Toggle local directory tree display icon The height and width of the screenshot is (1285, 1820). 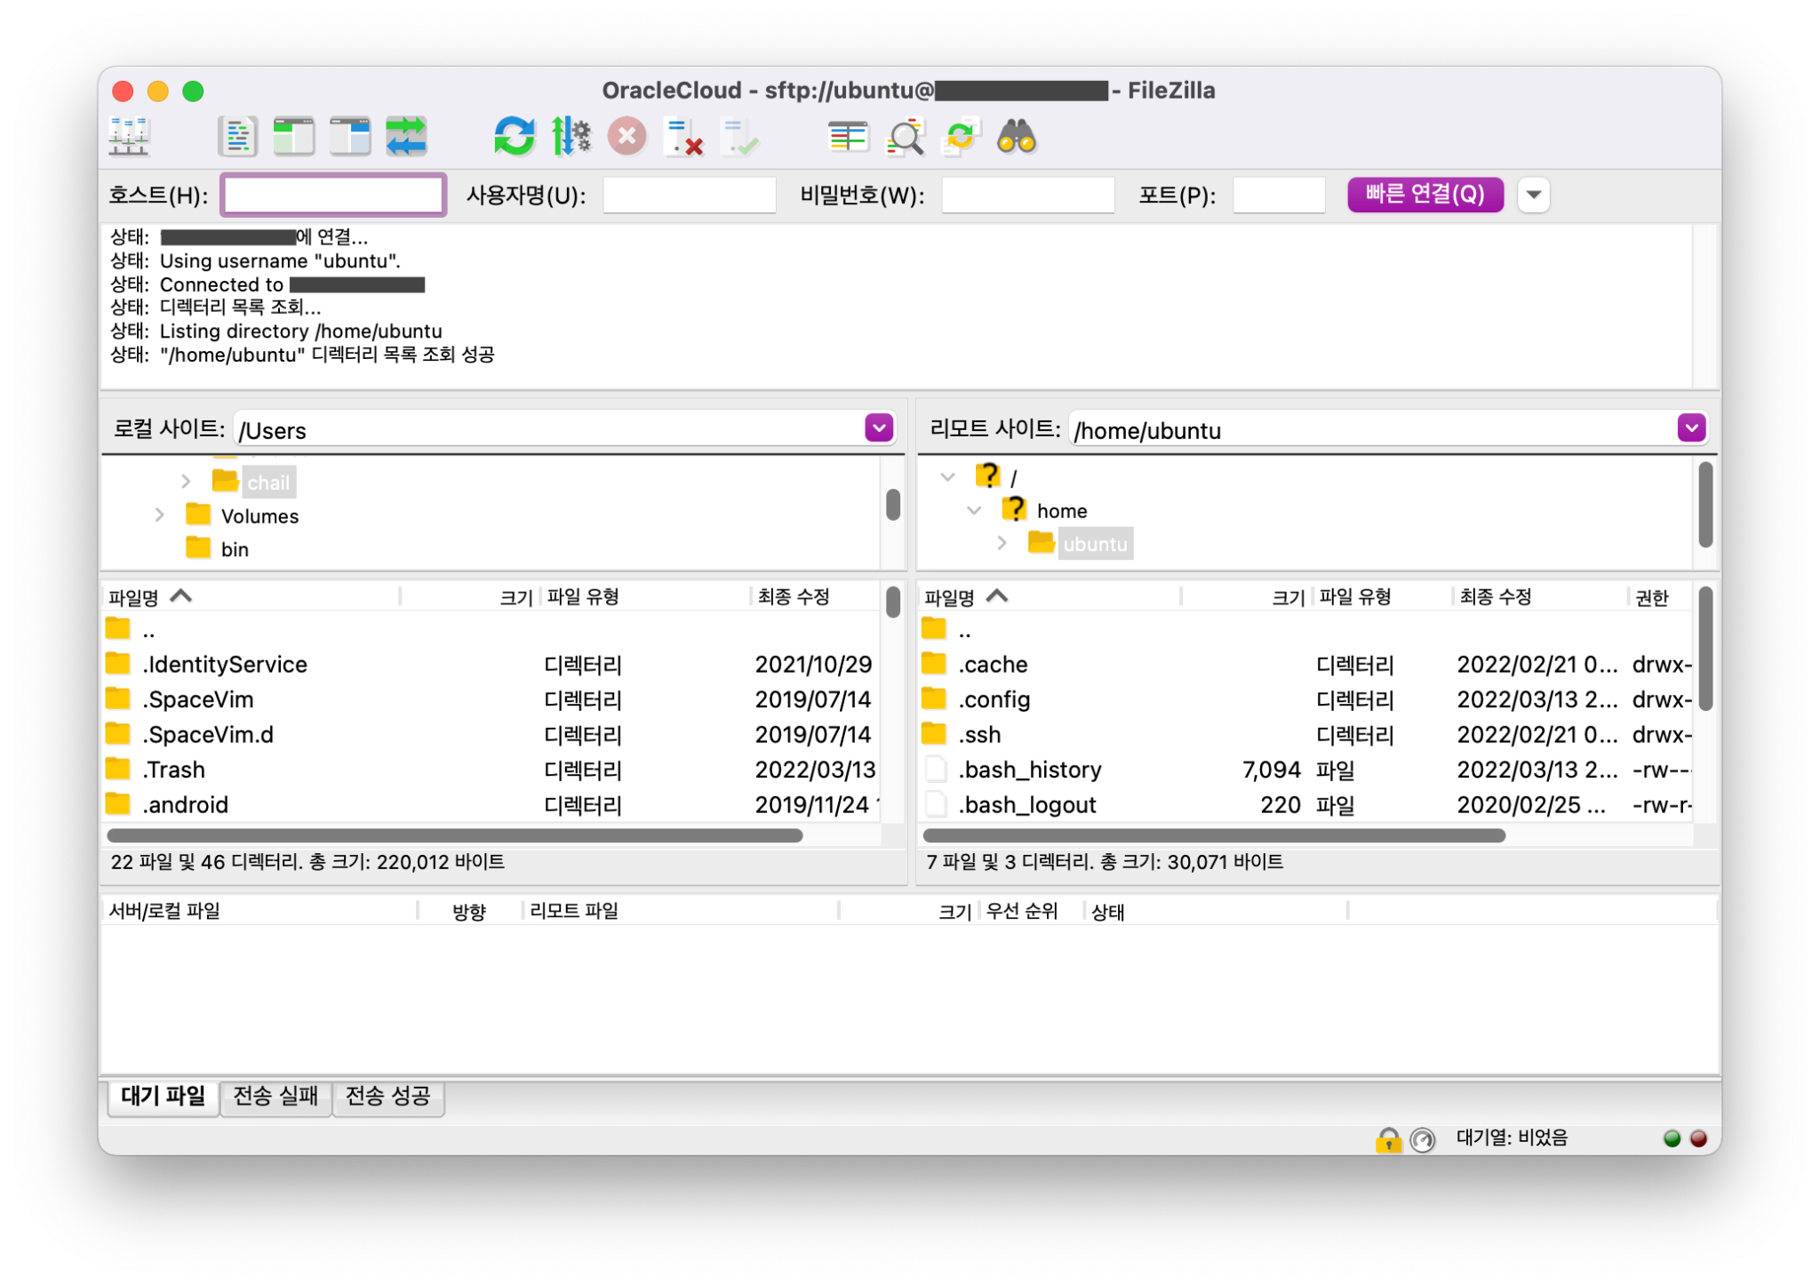click(293, 137)
